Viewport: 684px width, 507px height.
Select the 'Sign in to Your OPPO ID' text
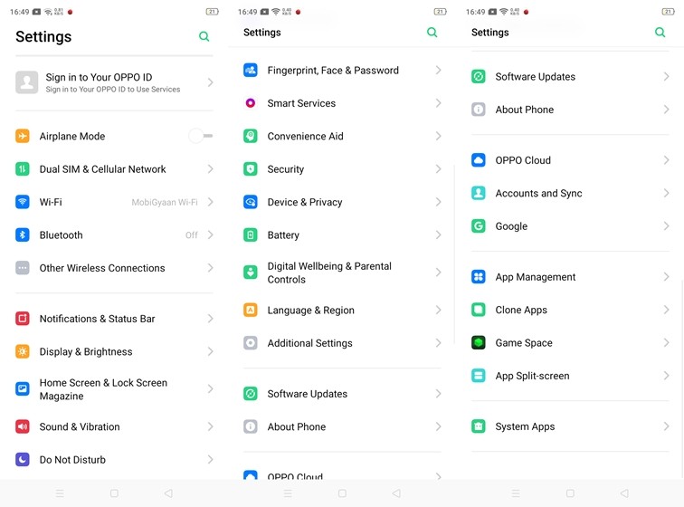pyautogui.click(x=99, y=77)
